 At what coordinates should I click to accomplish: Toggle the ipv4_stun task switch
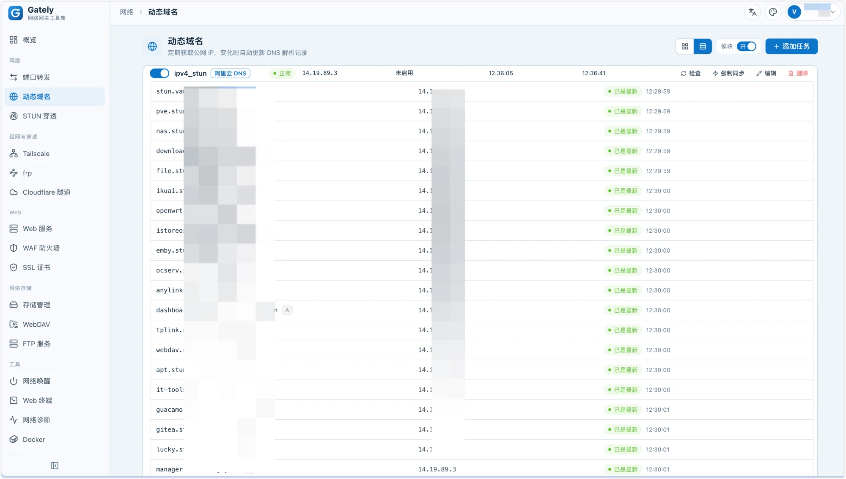(x=159, y=73)
